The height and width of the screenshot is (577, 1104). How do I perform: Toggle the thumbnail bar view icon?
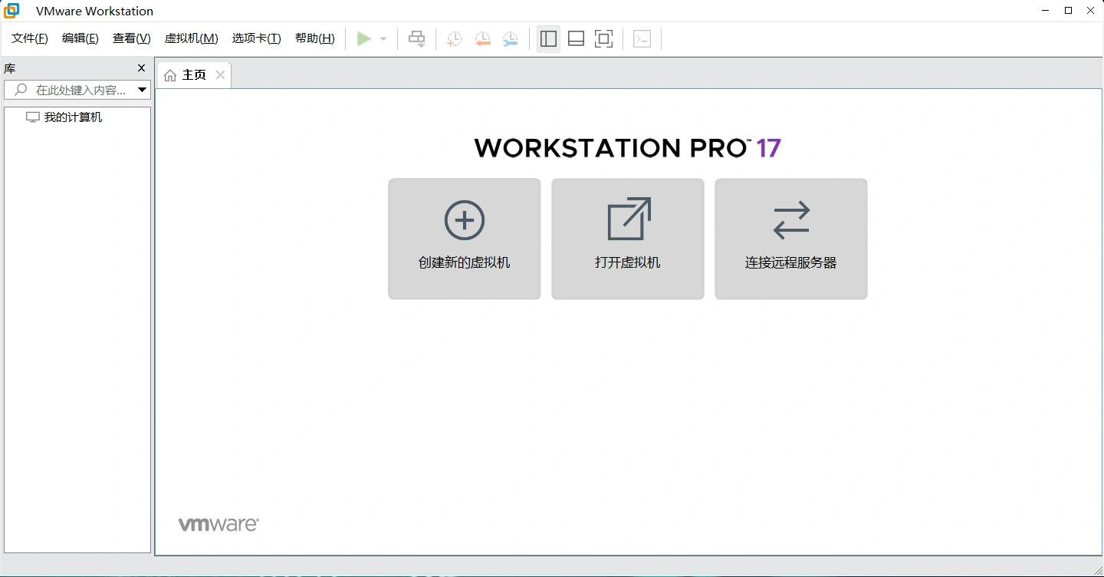(x=576, y=39)
